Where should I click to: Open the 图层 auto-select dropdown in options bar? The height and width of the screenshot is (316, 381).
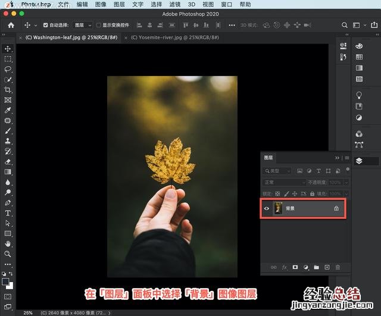(x=82, y=26)
